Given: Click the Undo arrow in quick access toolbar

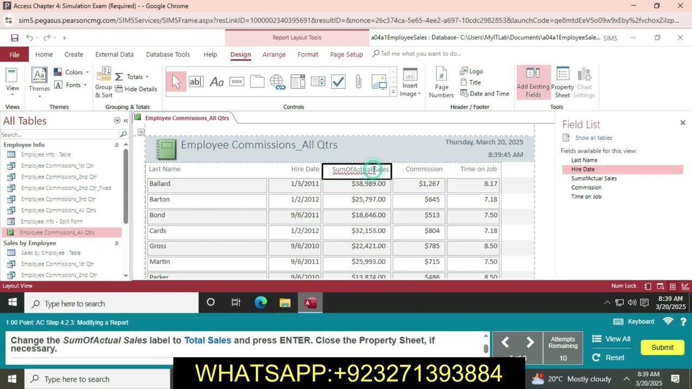Looking at the screenshot, I should pos(29,38).
